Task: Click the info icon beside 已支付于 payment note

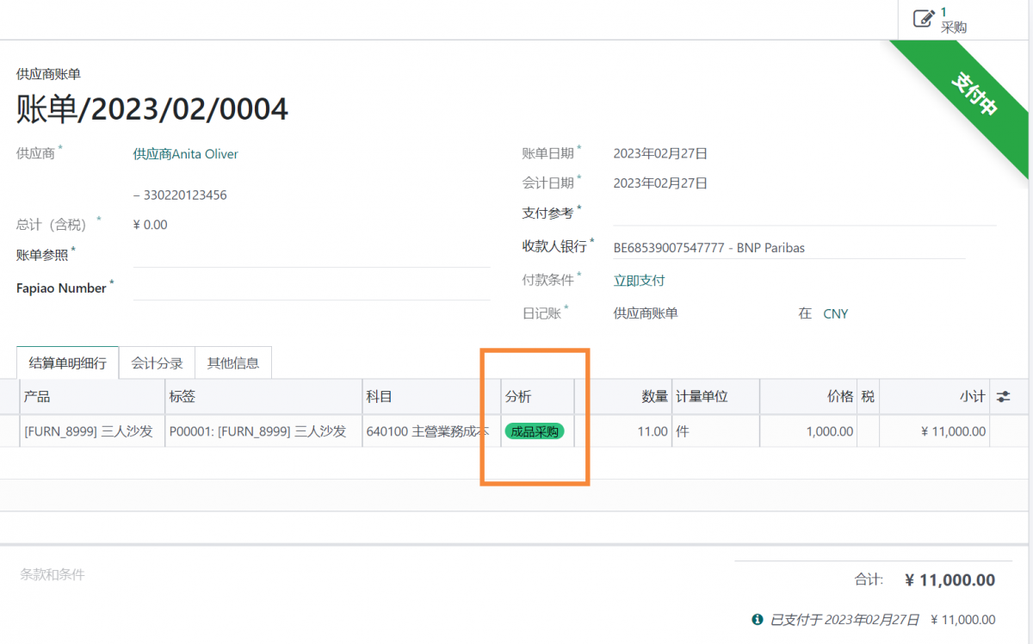Action: pos(757,619)
